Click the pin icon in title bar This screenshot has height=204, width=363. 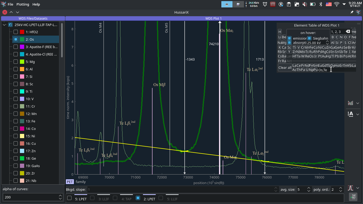point(352,12)
